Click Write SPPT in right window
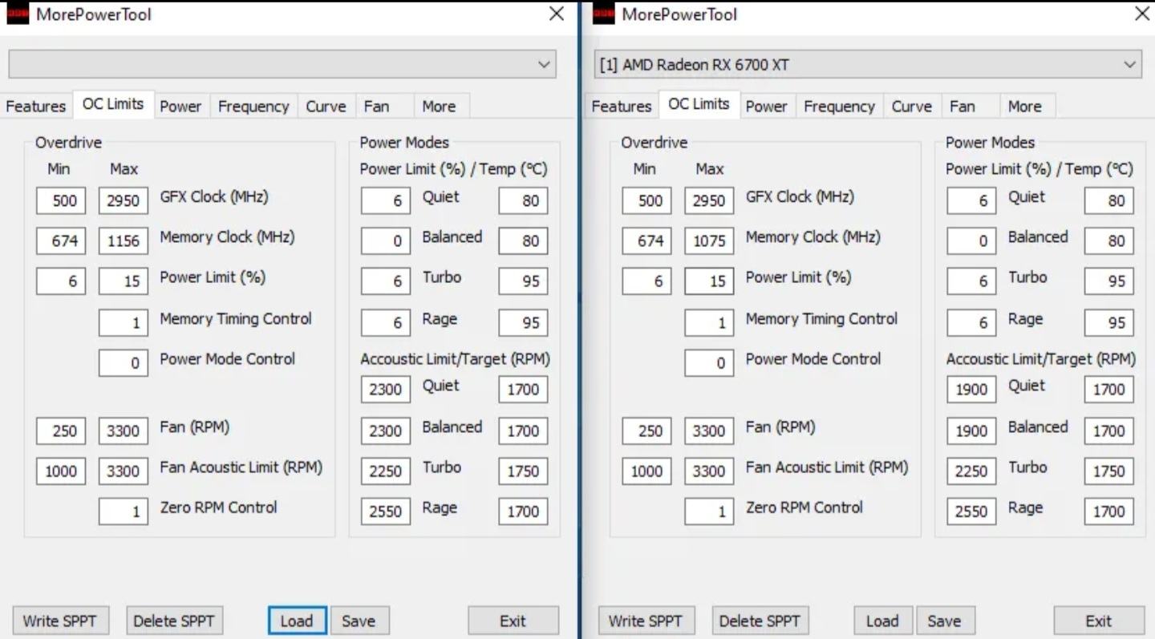 (x=646, y=621)
